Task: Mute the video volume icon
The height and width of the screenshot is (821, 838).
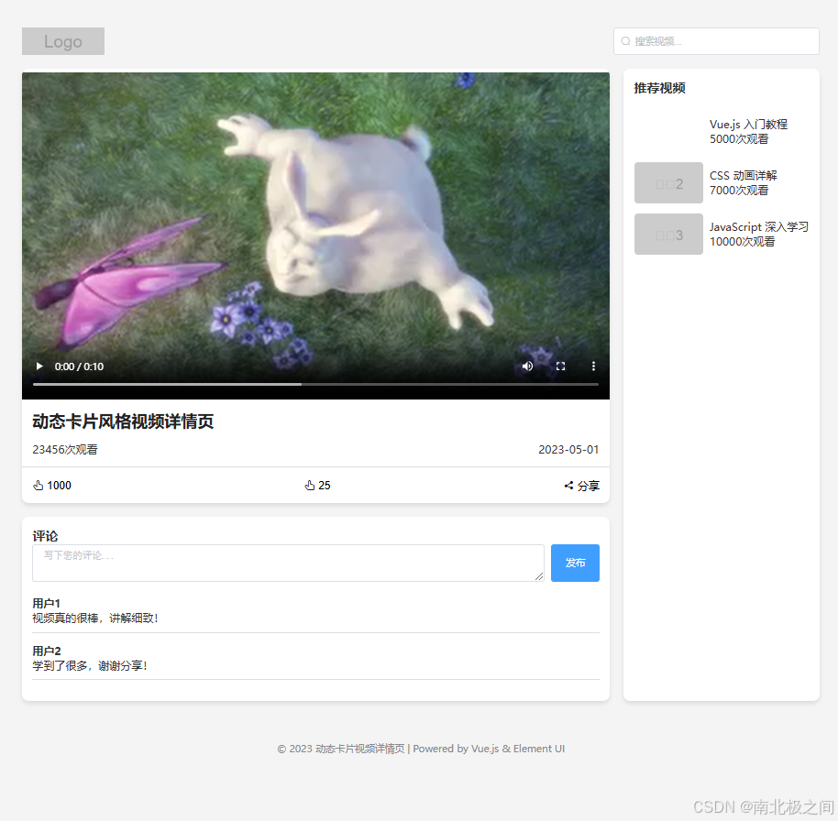Action: click(x=527, y=366)
